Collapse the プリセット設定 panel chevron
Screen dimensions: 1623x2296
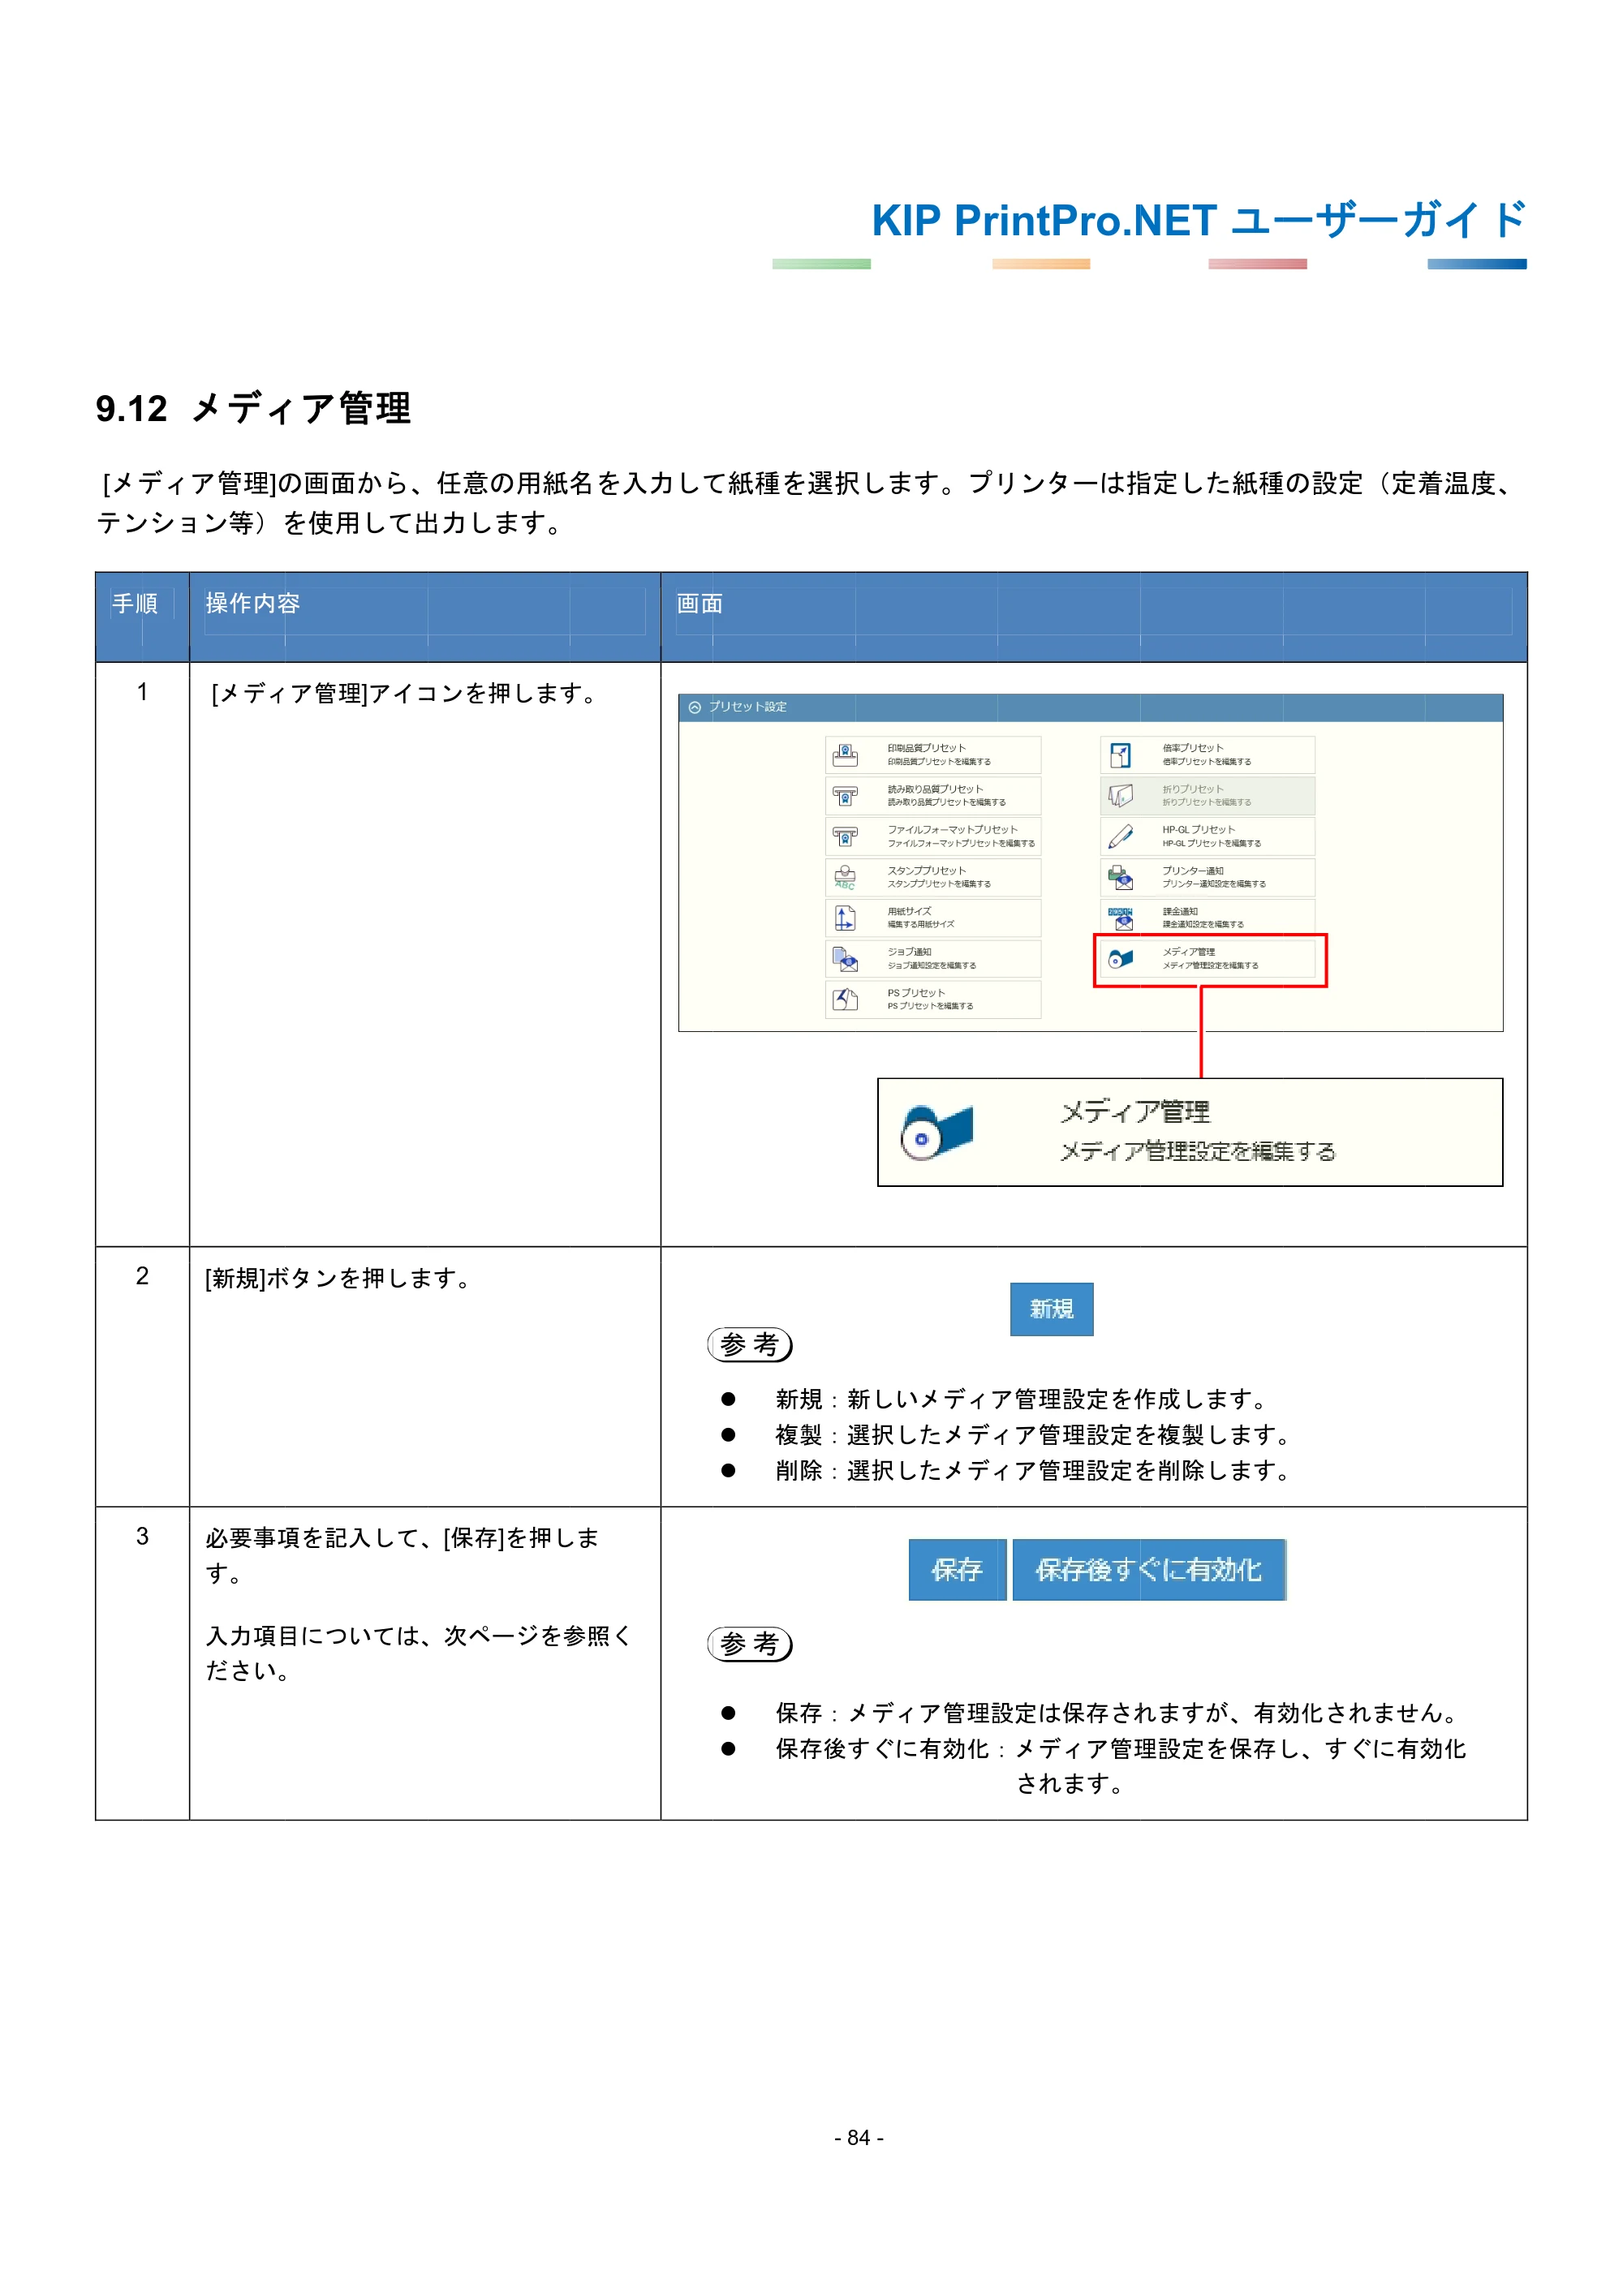[694, 707]
